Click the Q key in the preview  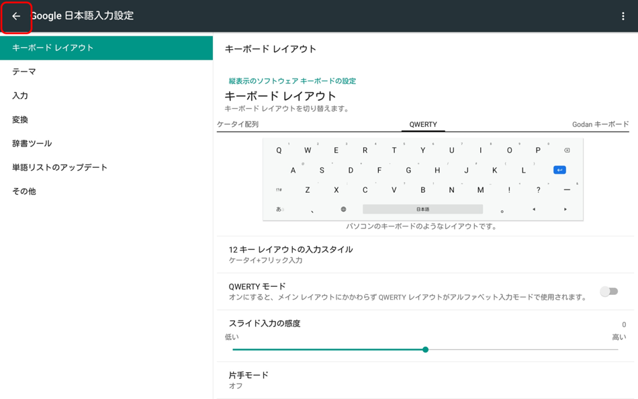pos(279,150)
